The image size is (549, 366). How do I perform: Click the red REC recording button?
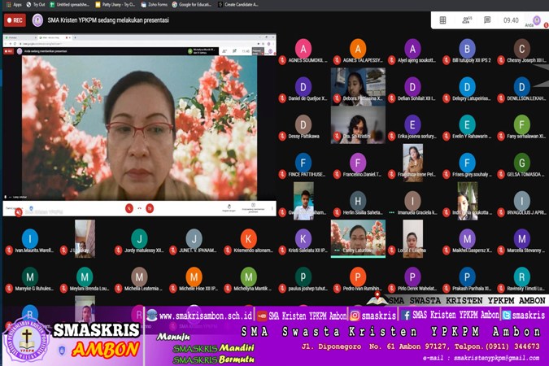click(x=15, y=20)
